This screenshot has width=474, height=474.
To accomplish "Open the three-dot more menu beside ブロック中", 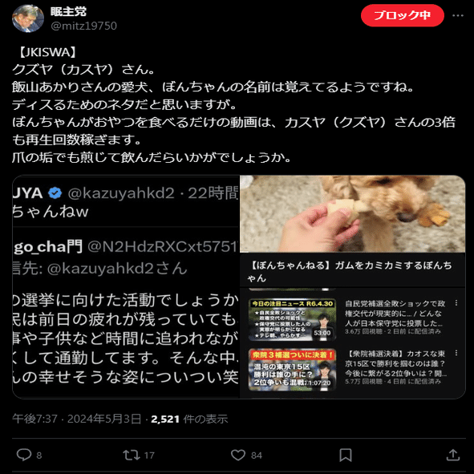I will coord(458,15).
